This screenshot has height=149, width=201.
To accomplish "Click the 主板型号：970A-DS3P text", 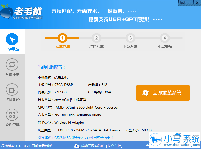I will tap(55, 85).
